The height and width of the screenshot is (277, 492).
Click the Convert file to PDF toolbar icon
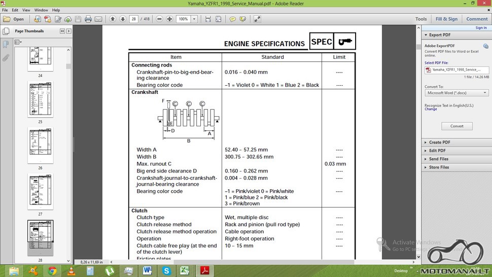37,19
